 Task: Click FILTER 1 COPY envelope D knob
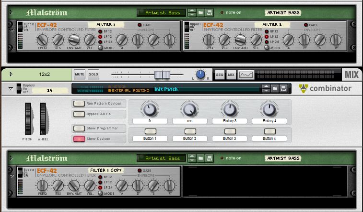[138, 185]
